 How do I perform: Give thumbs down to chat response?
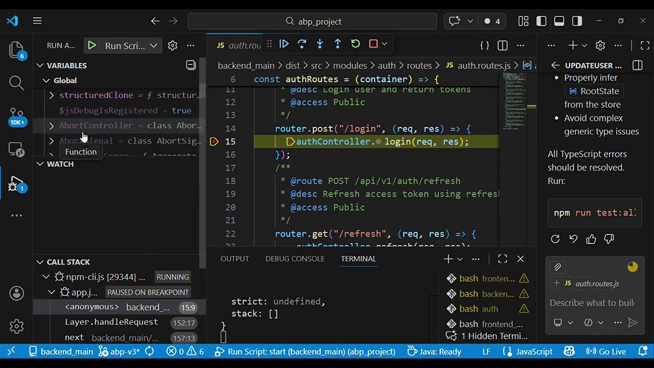pyautogui.click(x=609, y=239)
